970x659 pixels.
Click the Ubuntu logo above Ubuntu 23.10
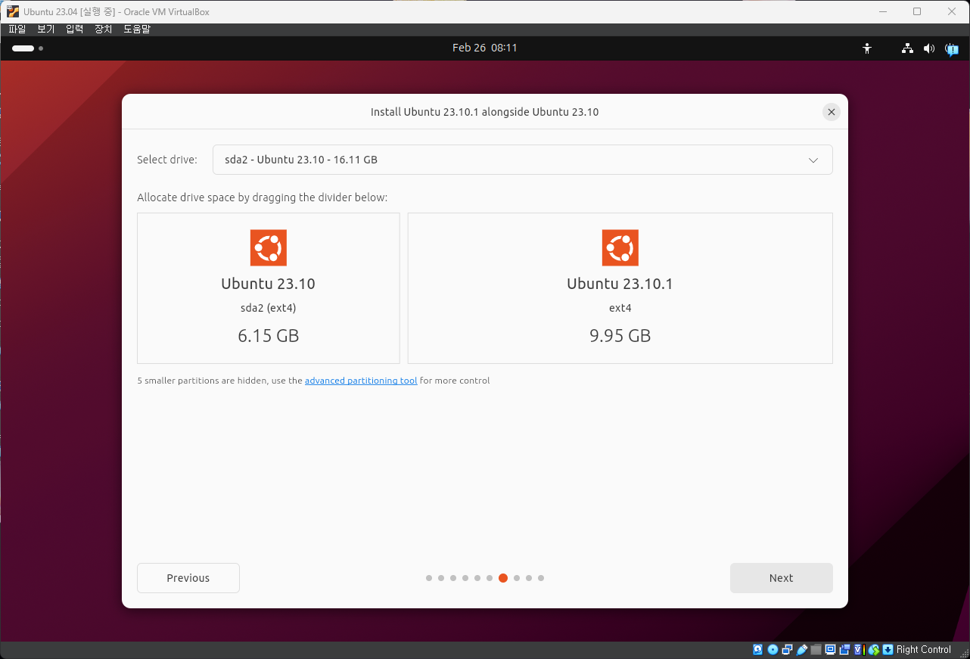(x=269, y=247)
